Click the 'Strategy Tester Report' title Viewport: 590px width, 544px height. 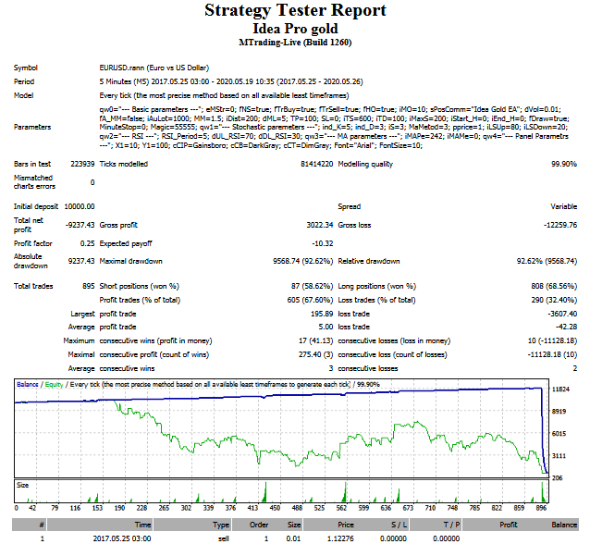point(295,10)
